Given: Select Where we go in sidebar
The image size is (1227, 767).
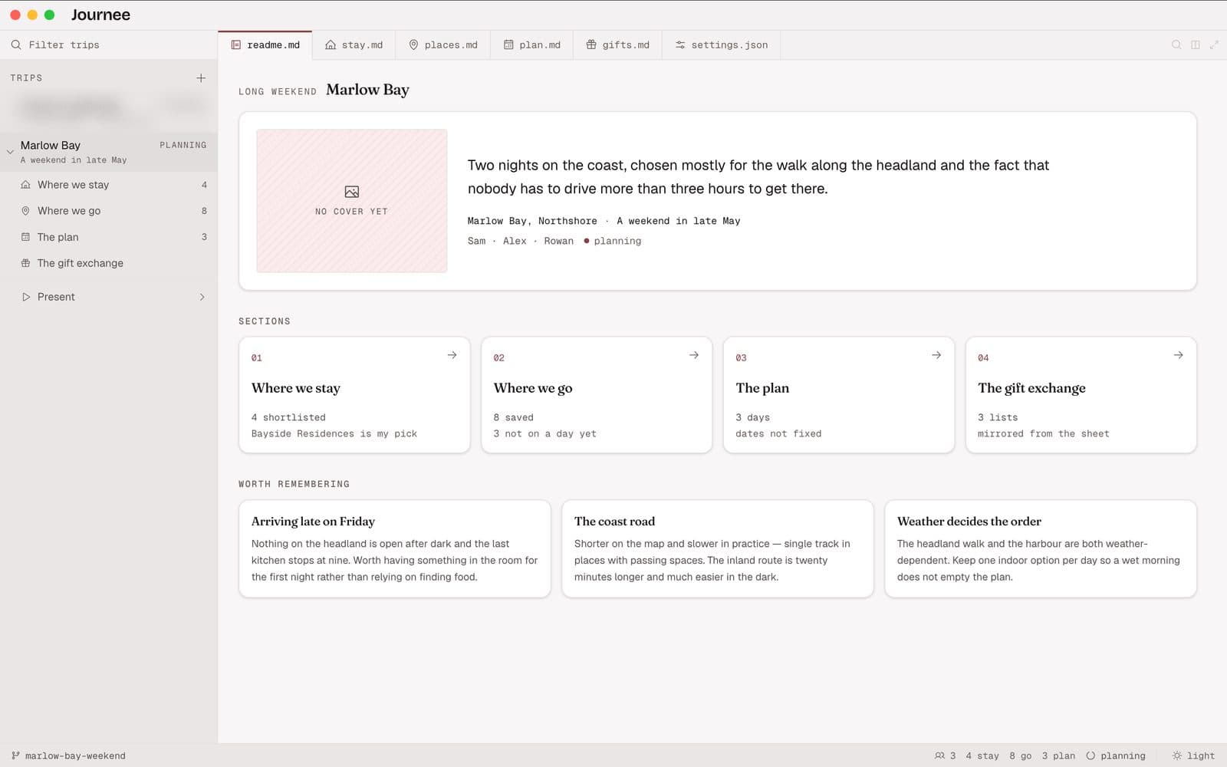Looking at the screenshot, I should [x=109, y=211].
